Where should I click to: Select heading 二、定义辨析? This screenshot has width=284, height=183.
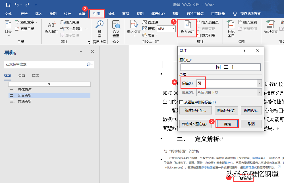click(49, 95)
